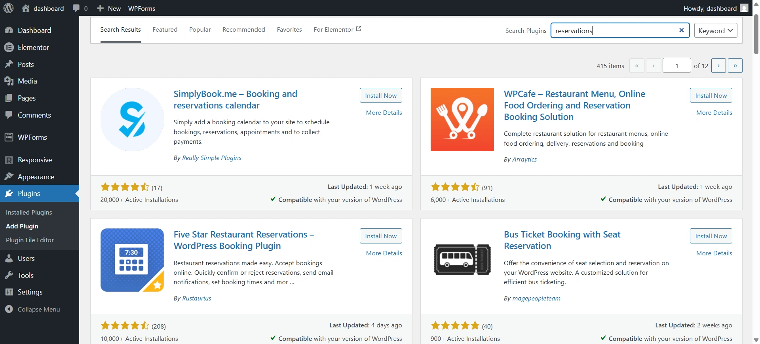The width and height of the screenshot is (760, 344).
Task: Go to site home via house icon
Action: pyautogui.click(x=26, y=8)
